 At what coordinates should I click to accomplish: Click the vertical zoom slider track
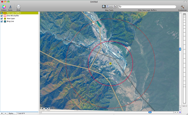click(x=185, y=58)
